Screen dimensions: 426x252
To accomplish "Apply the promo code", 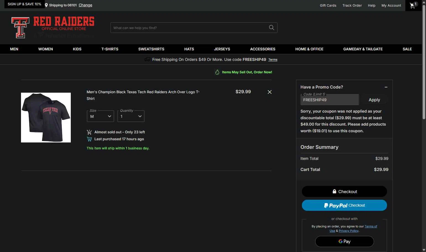I will [374, 100].
